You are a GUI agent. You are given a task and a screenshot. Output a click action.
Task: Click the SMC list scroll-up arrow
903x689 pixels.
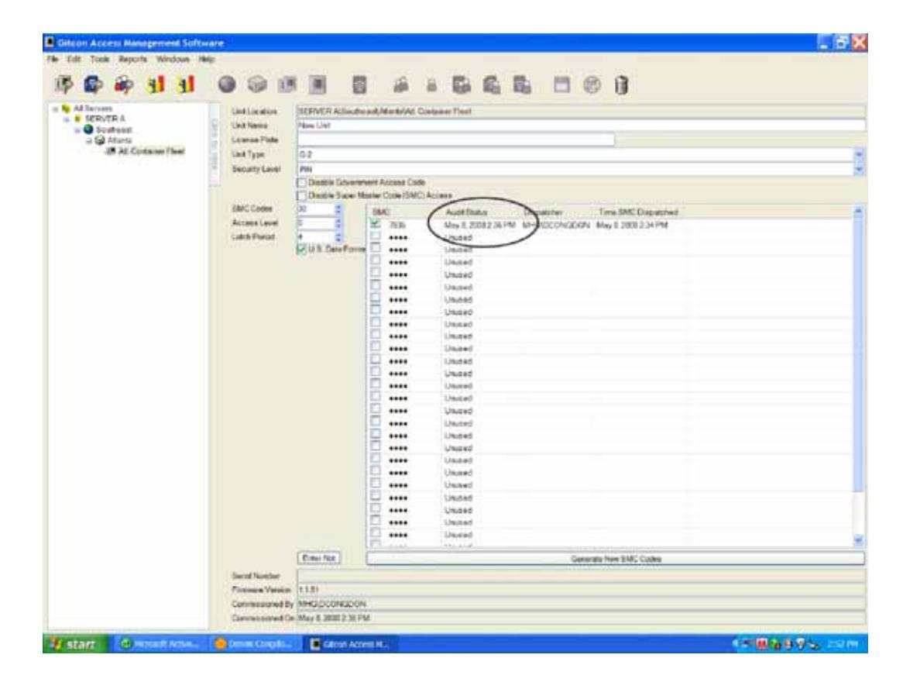click(858, 212)
